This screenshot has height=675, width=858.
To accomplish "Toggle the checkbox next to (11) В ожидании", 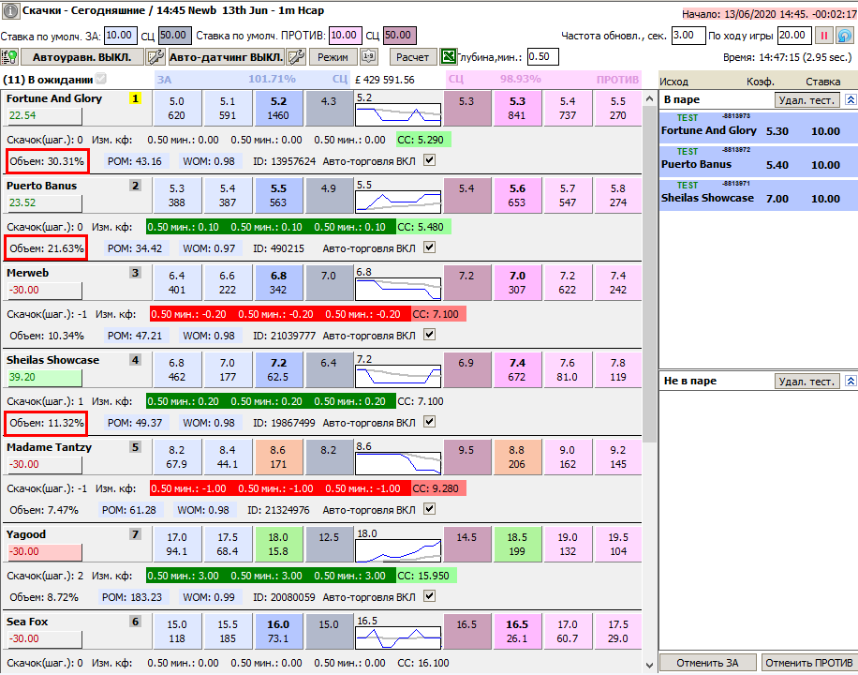I will coord(100,79).
